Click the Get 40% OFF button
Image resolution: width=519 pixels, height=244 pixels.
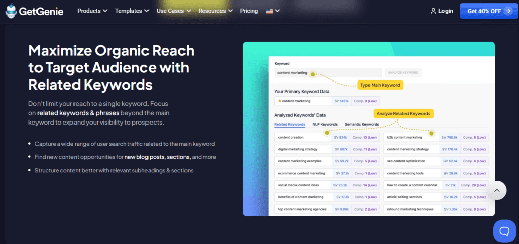pos(489,11)
